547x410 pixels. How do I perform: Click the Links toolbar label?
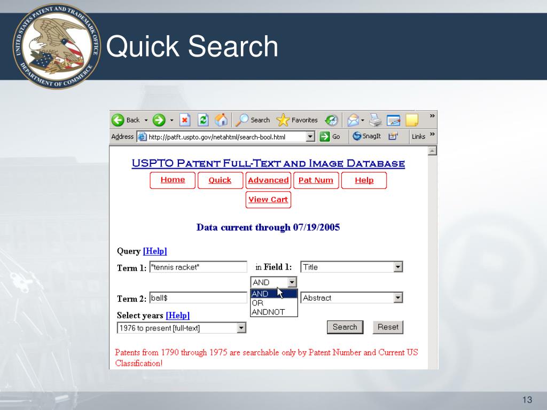click(x=418, y=137)
